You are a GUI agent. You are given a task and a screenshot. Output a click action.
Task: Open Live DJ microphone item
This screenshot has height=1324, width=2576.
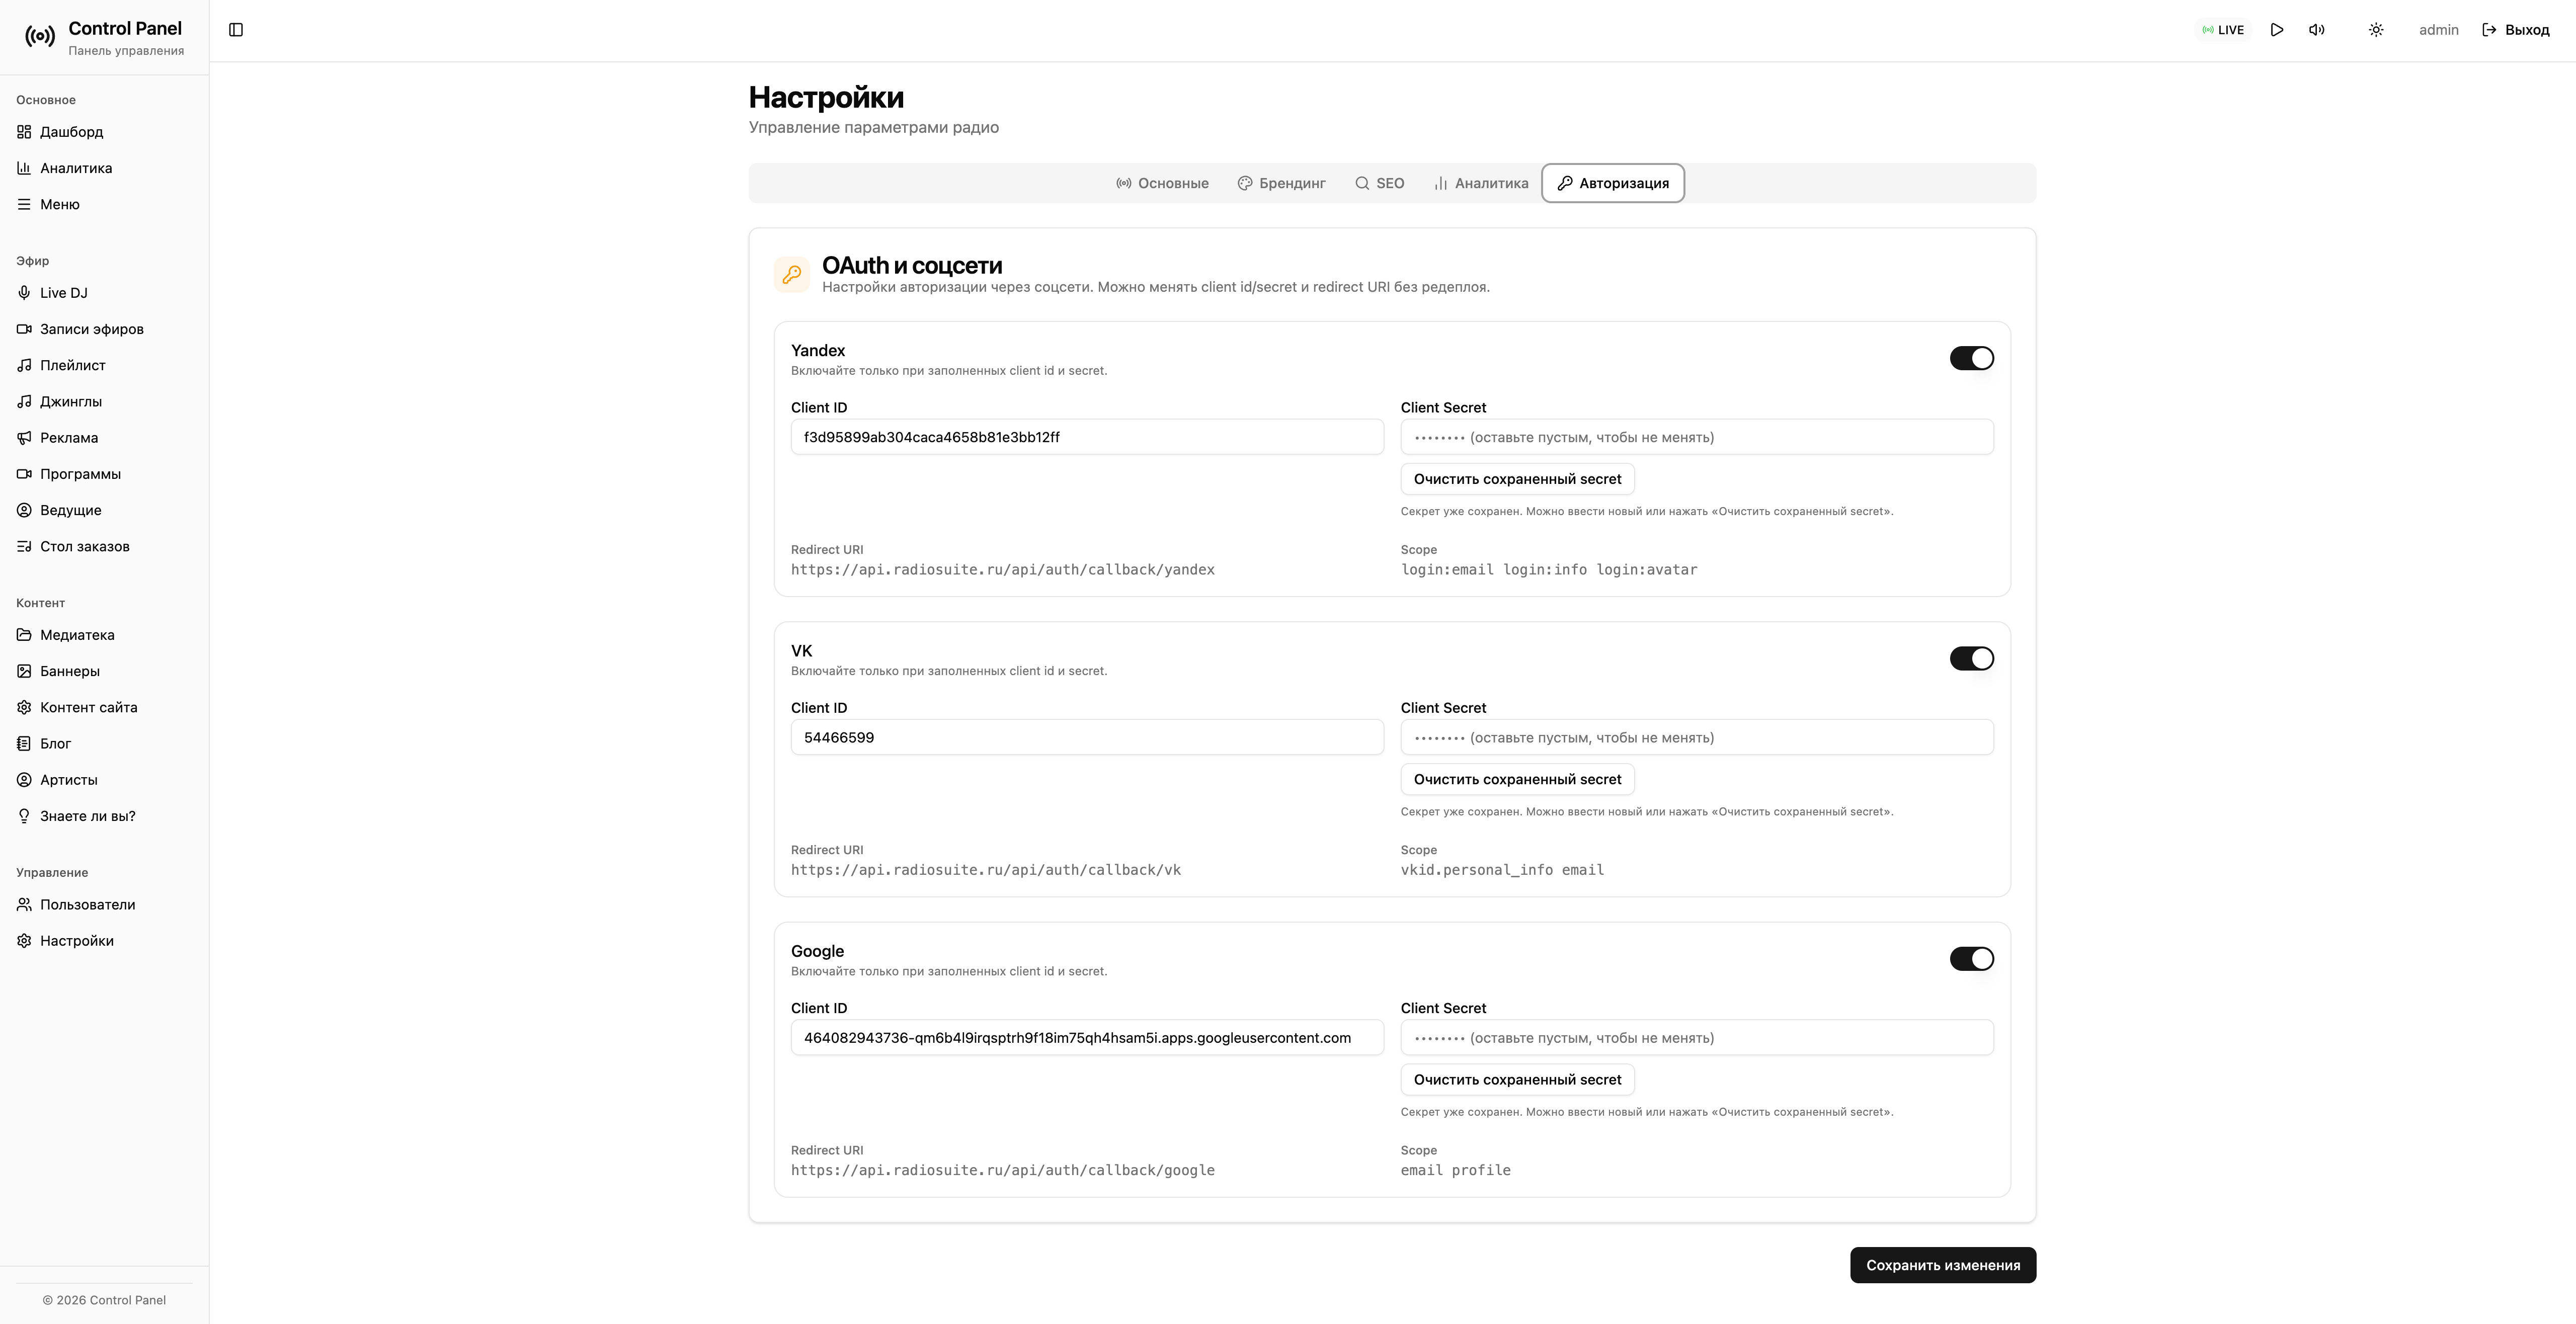click(63, 293)
